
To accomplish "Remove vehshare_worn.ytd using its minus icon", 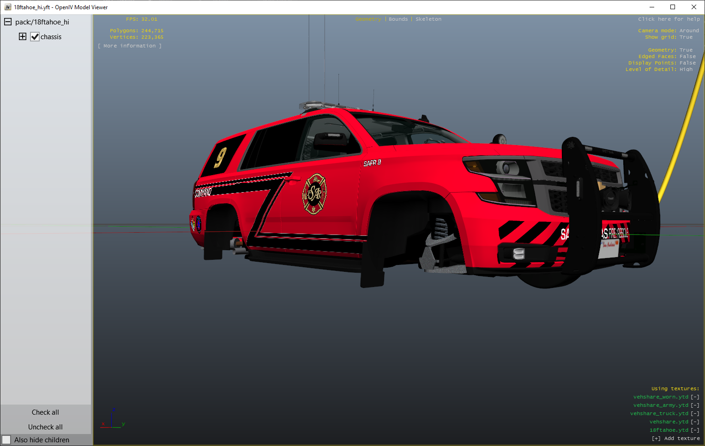I will [695, 397].
